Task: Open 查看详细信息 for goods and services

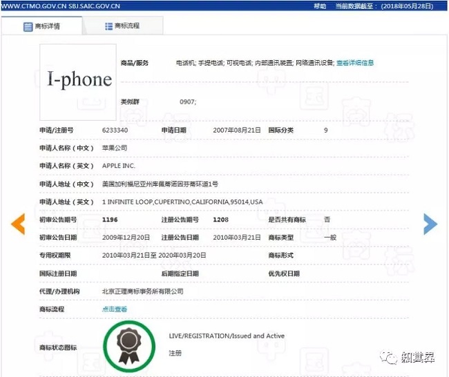Action: click(355, 63)
